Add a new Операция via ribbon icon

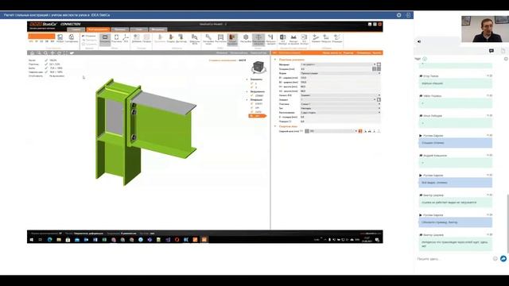[x=337, y=39]
